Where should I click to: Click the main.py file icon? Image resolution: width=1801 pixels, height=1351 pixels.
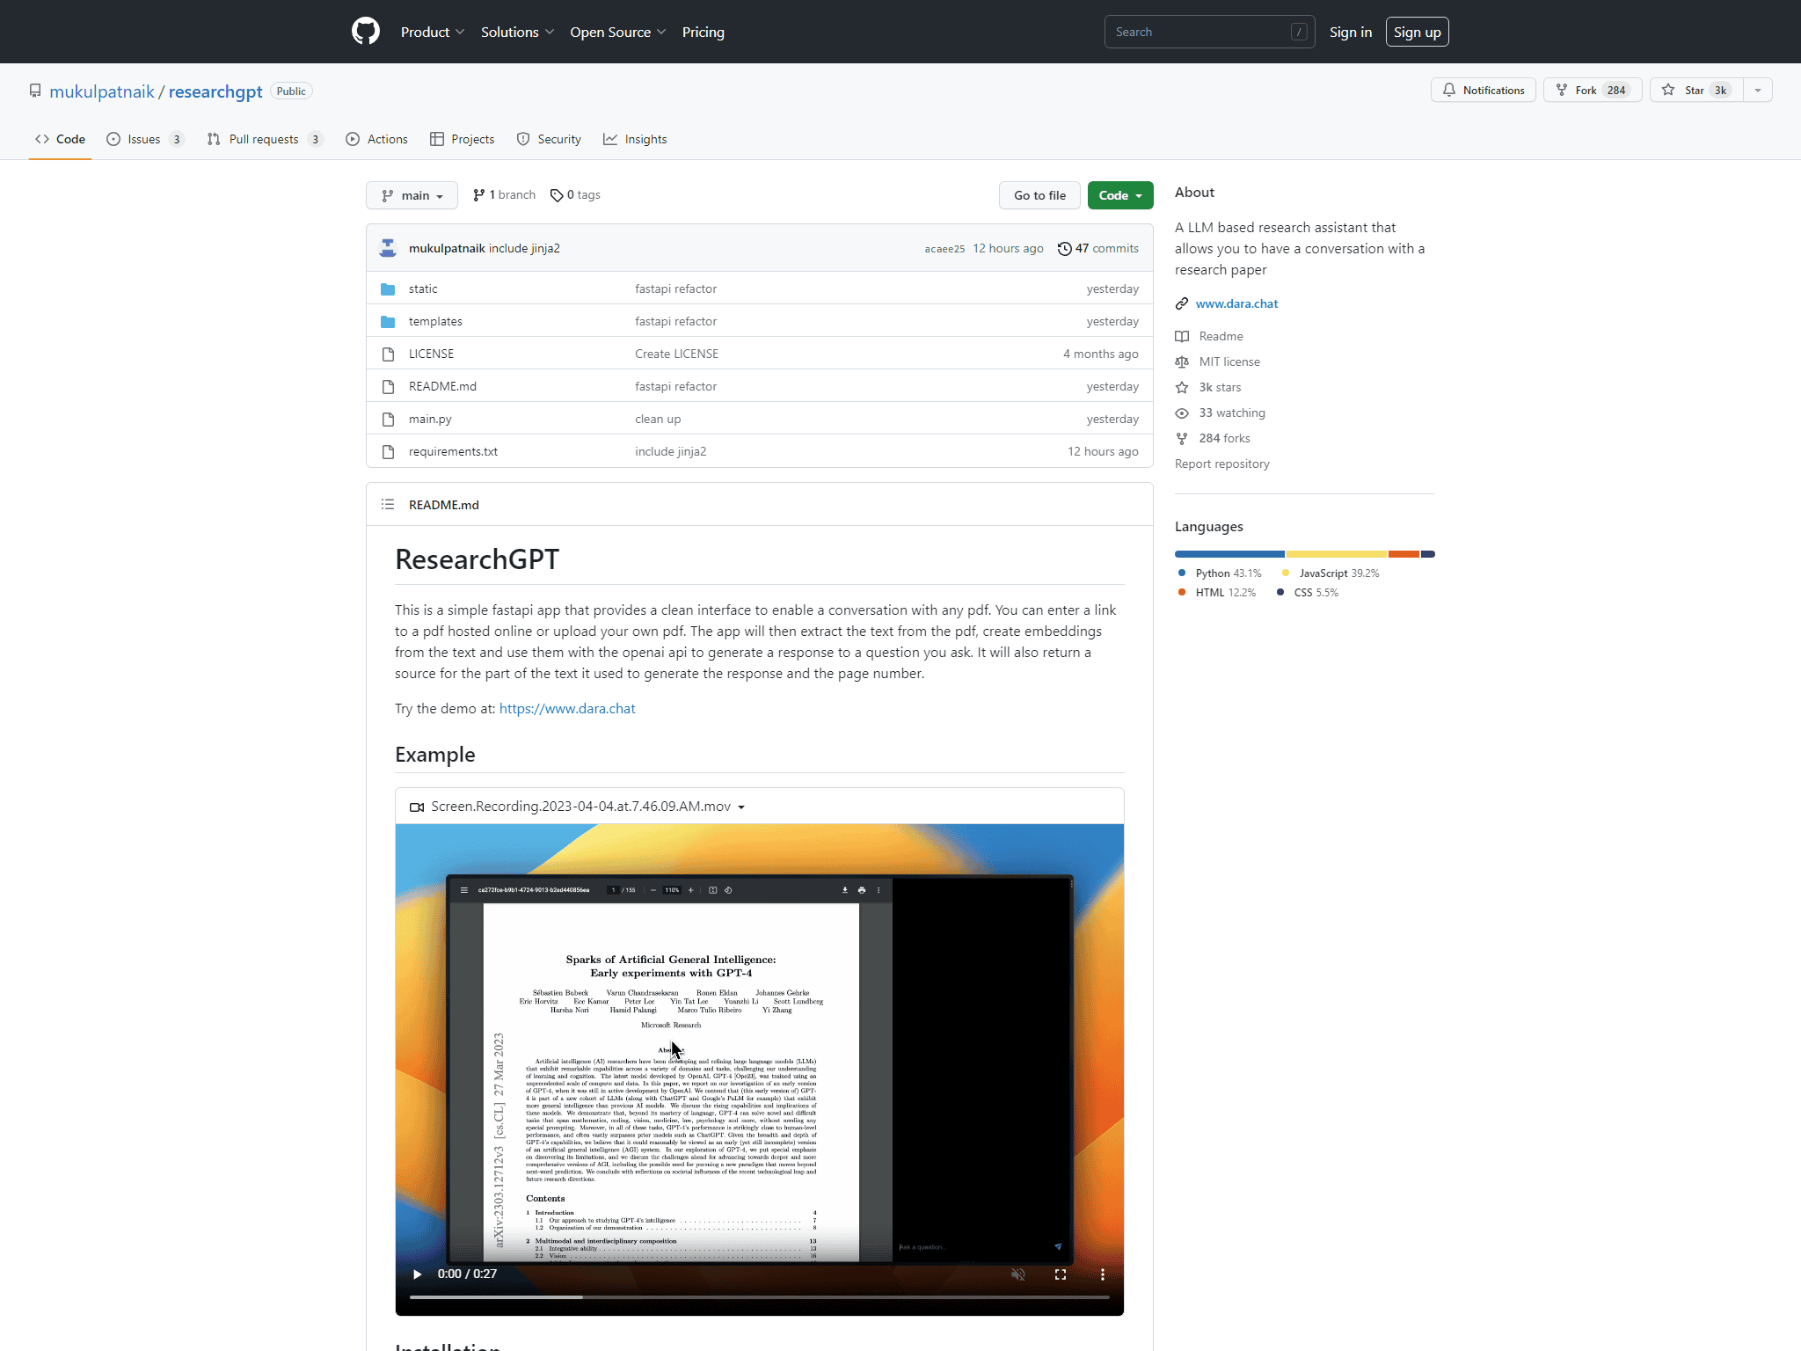[388, 419]
